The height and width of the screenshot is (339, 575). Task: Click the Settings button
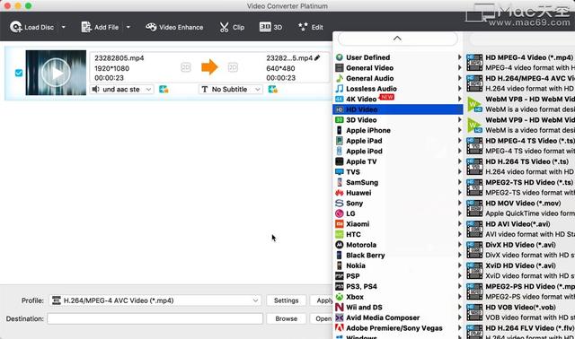[x=286, y=300]
